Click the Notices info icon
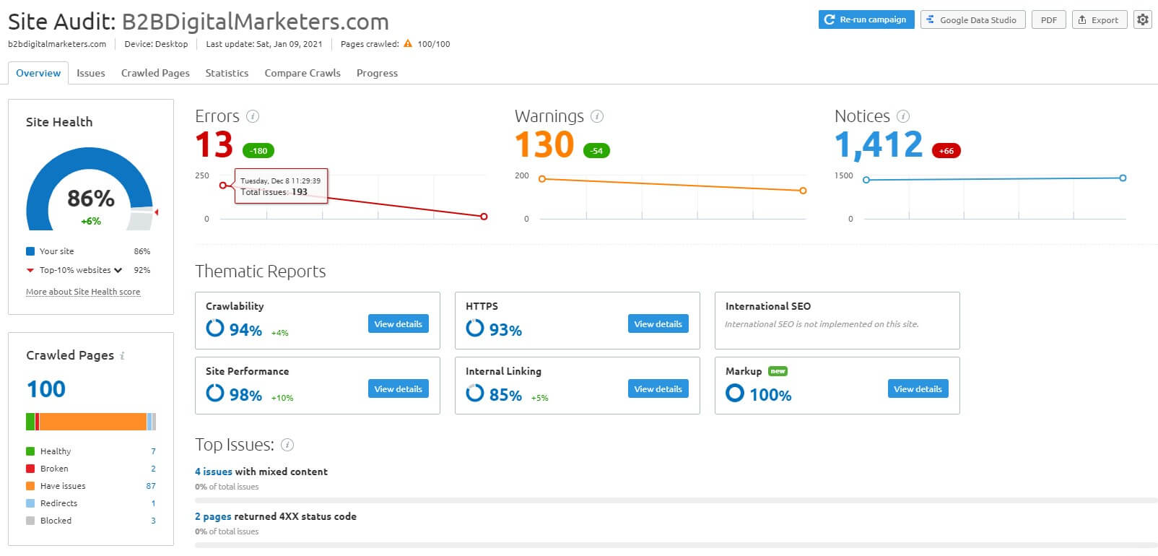 (903, 116)
